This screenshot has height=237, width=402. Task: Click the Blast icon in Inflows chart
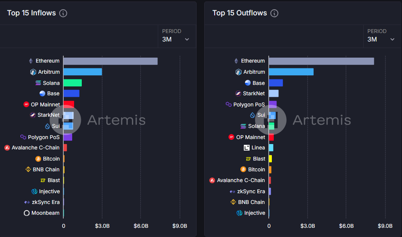(x=43, y=180)
